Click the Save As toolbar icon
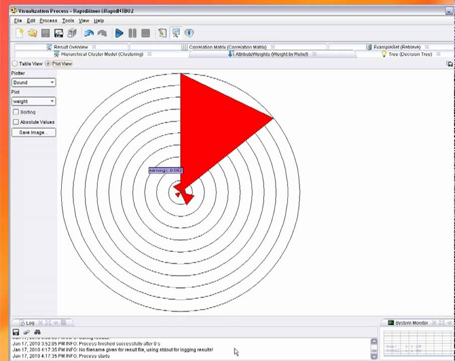Image resolution: width=455 pixels, height=361 pixels. (x=59, y=33)
